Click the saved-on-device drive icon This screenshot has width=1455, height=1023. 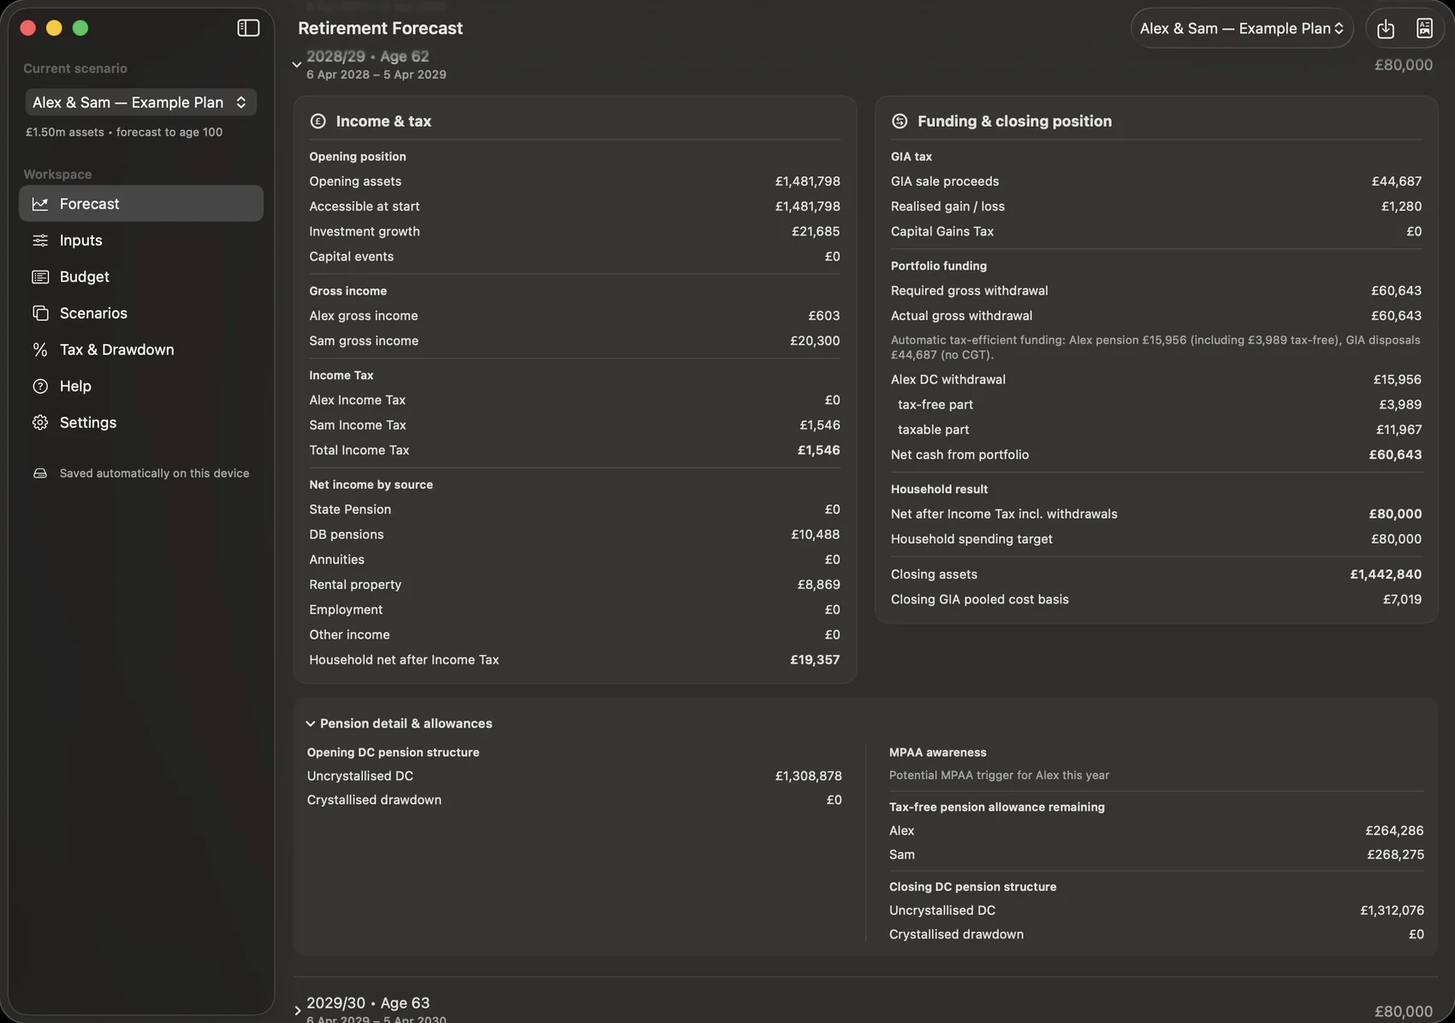coord(40,473)
